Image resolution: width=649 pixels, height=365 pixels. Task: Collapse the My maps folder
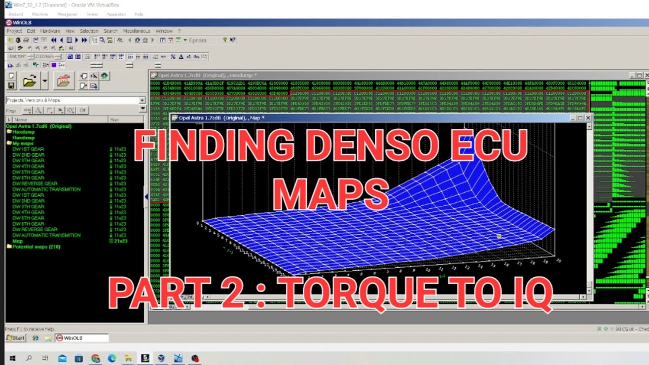[9, 143]
